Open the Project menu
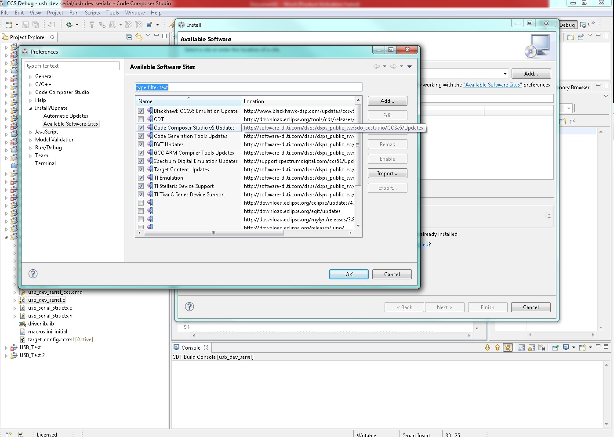Image resolution: width=614 pixels, height=437 pixels. coord(55,13)
